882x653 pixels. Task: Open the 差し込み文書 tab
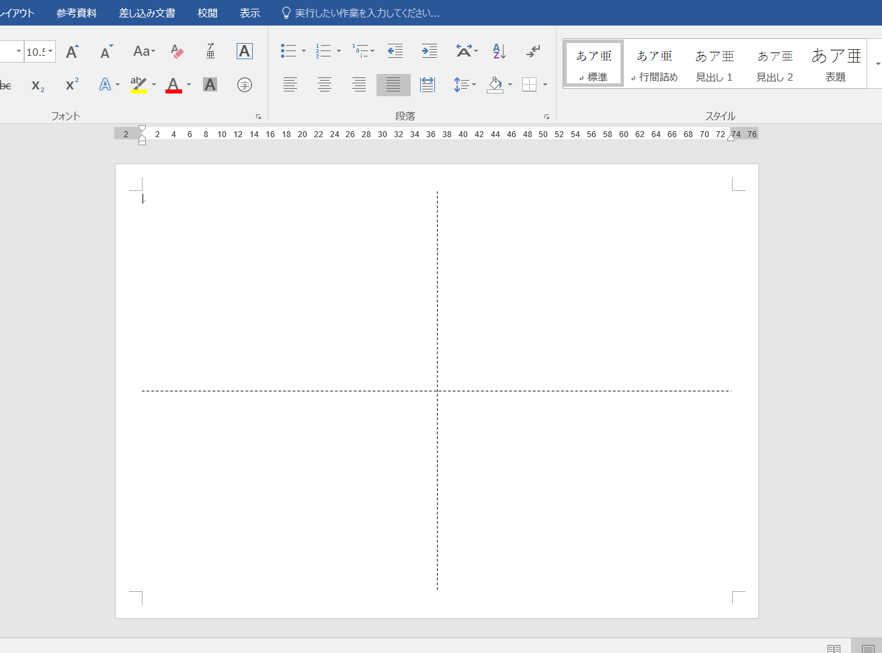[147, 13]
